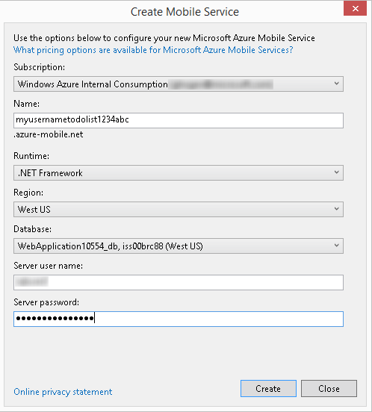372x412 pixels.
Task: Open the Online privacy statement link
Action: pyautogui.click(x=63, y=392)
